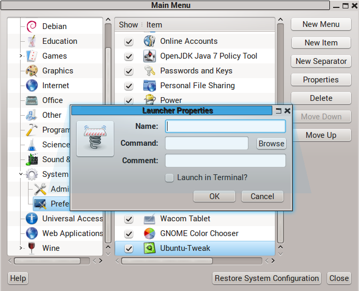The width and height of the screenshot is (359, 291).
Task: Collapse the System tree node
Action: [x=21, y=174]
